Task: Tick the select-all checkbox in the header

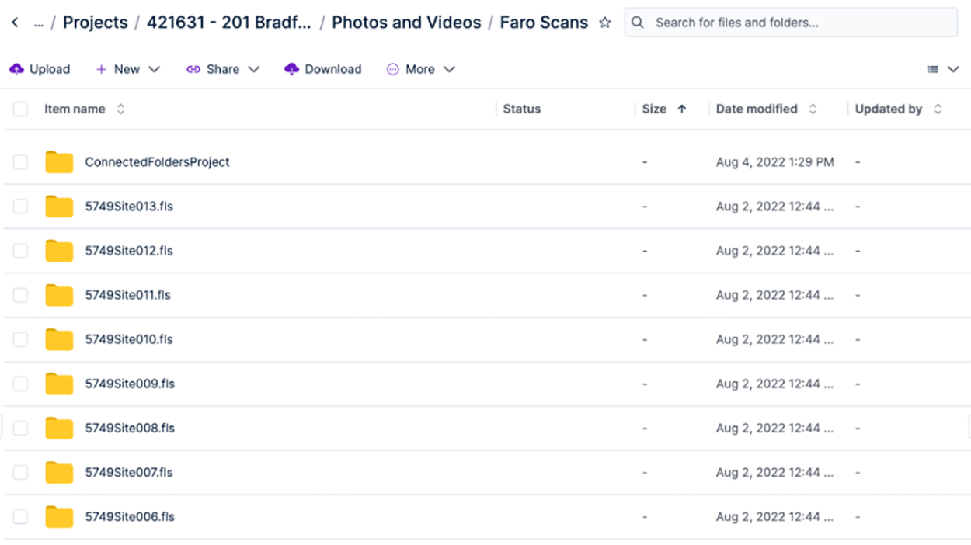Action: [20, 109]
